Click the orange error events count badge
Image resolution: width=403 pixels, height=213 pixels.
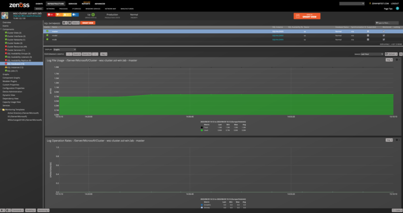(x=59, y=15)
